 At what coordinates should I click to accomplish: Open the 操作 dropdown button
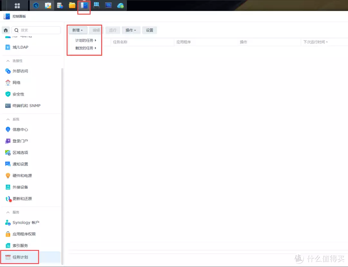point(131,30)
